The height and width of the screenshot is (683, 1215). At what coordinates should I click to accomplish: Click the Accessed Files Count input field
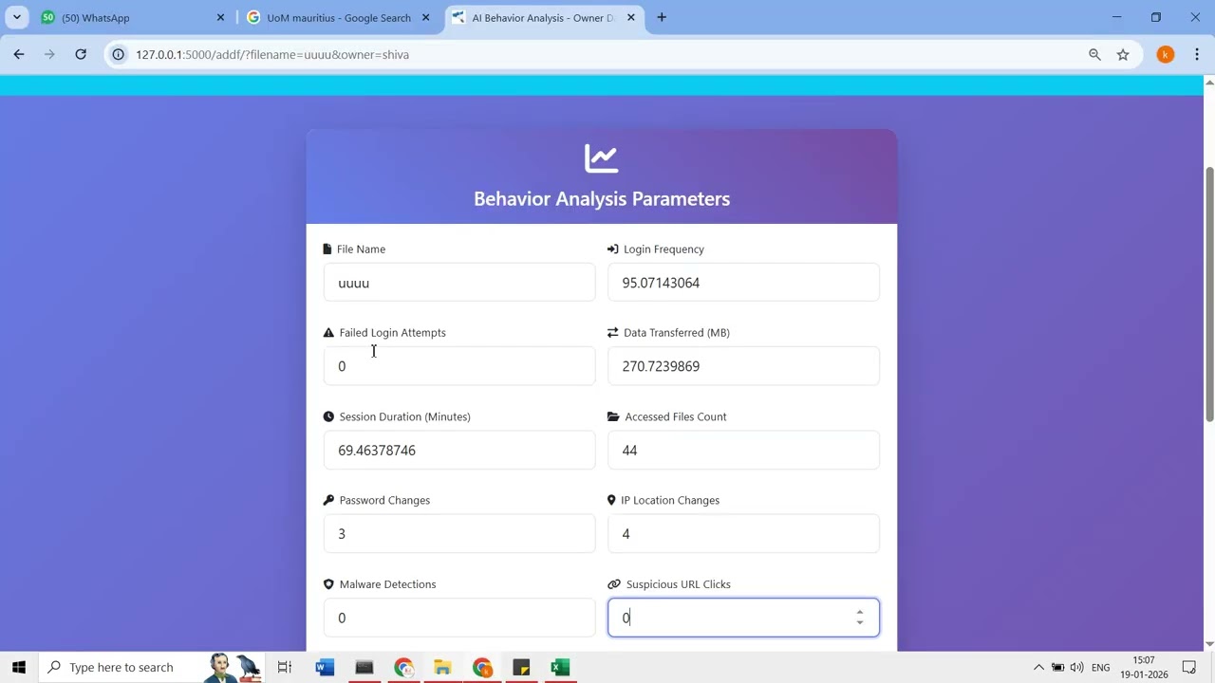[x=743, y=451]
